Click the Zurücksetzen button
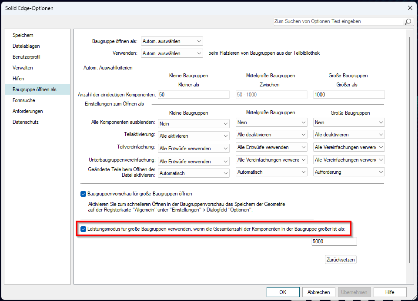 [x=341, y=260]
